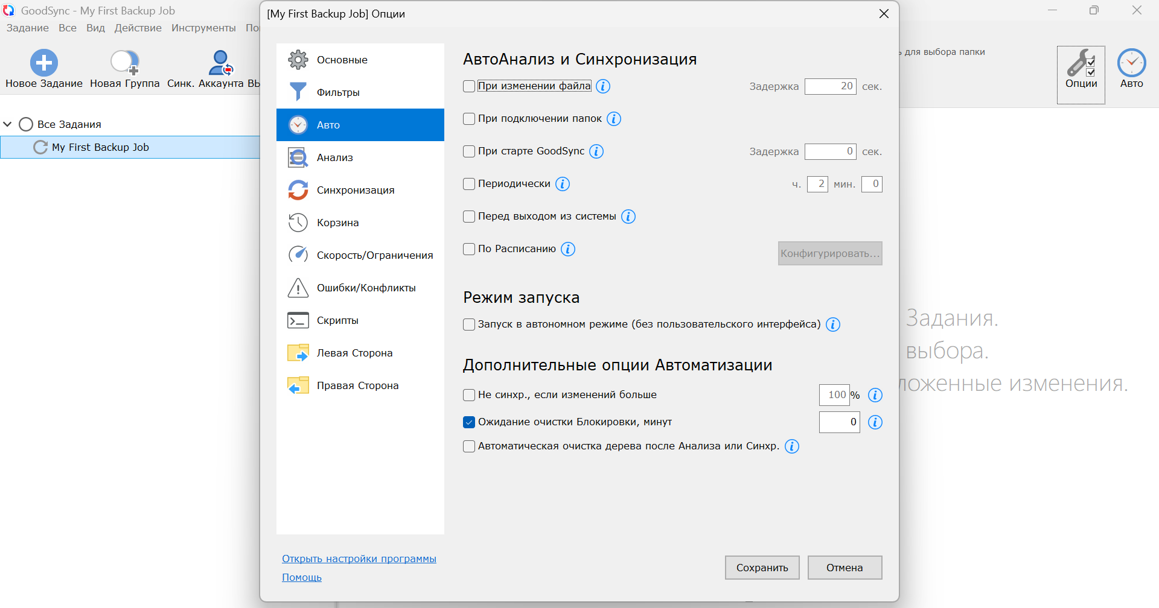This screenshot has width=1159, height=608.
Task: Click the Новая Группа toolbar icon
Action: (125, 62)
